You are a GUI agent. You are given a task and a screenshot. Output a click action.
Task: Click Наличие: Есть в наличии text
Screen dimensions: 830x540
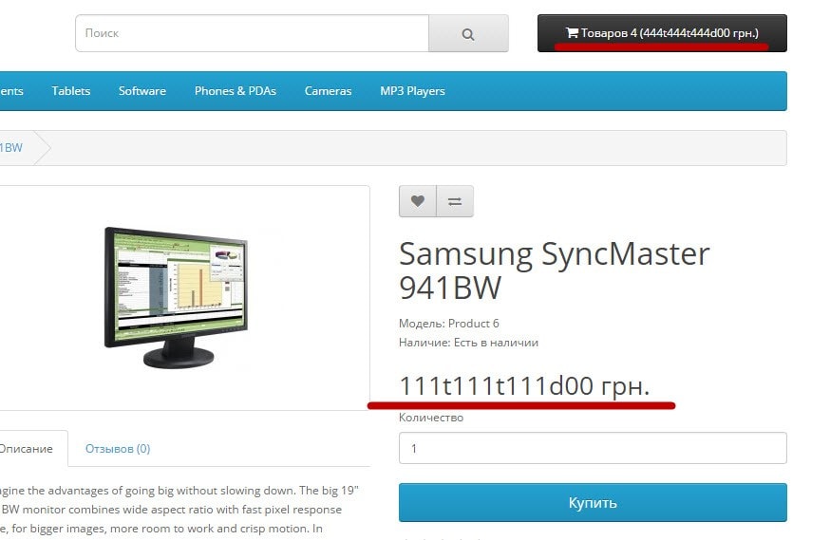point(468,343)
